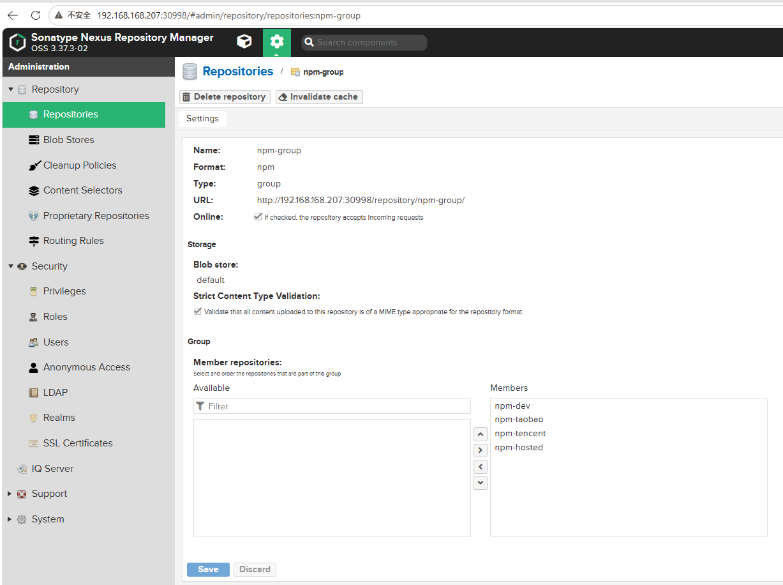Collapse the Security tree section

point(11,266)
